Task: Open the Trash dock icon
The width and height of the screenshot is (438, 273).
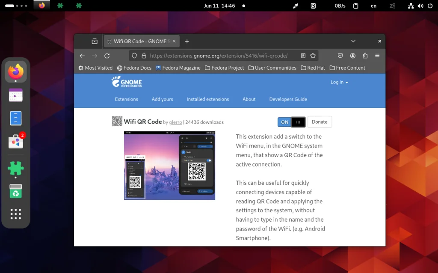Action: click(x=16, y=191)
